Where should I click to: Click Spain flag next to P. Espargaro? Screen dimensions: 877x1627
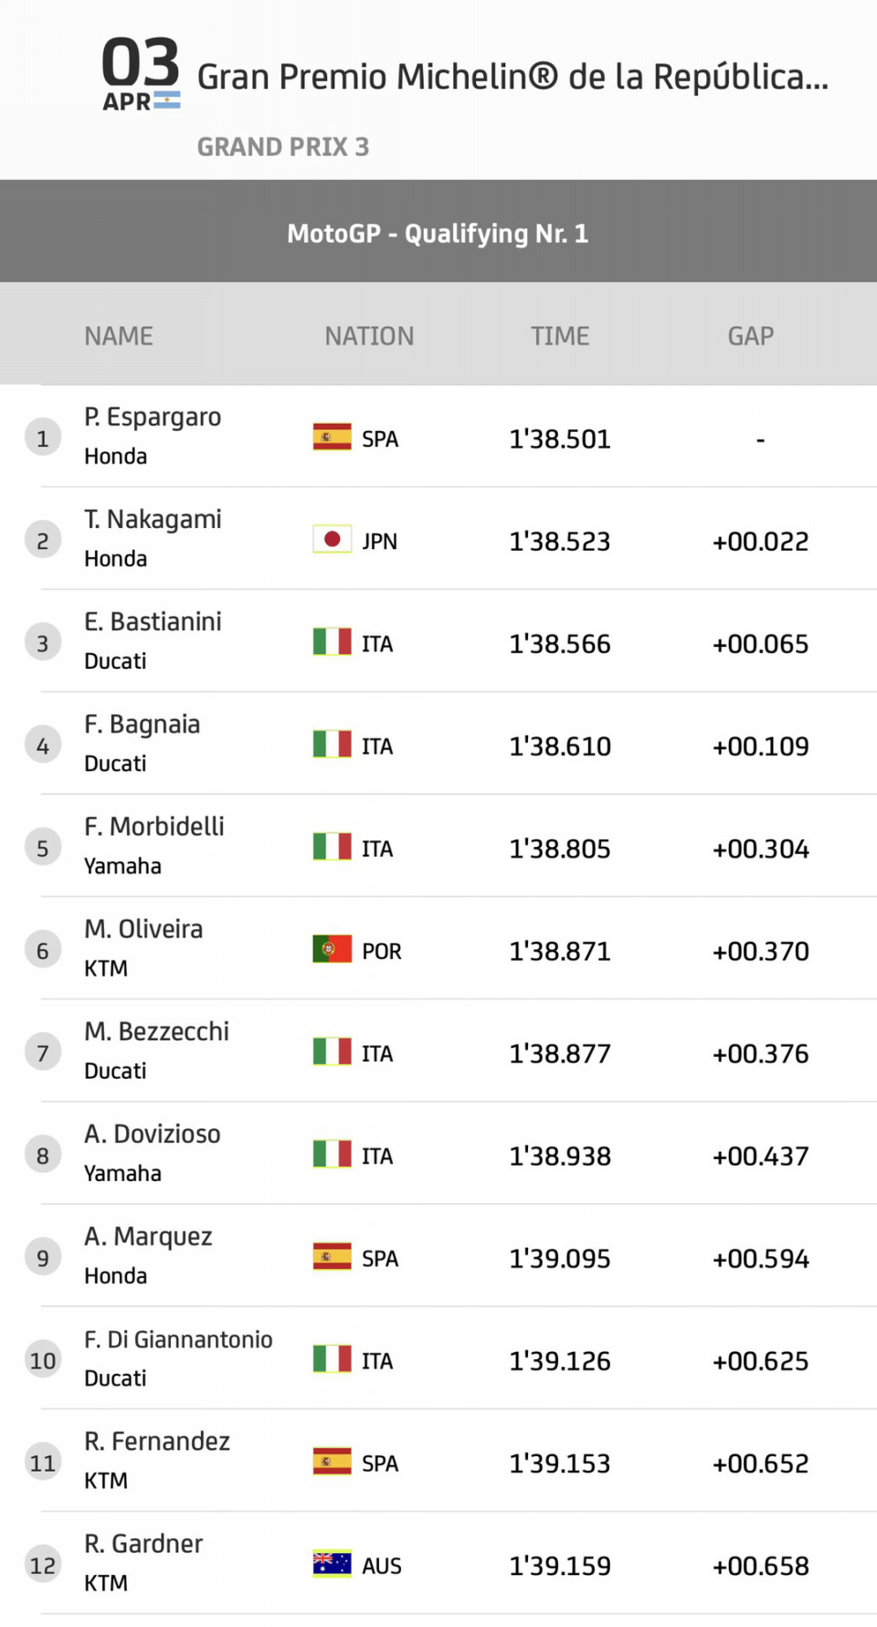pyautogui.click(x=332, y=438)
